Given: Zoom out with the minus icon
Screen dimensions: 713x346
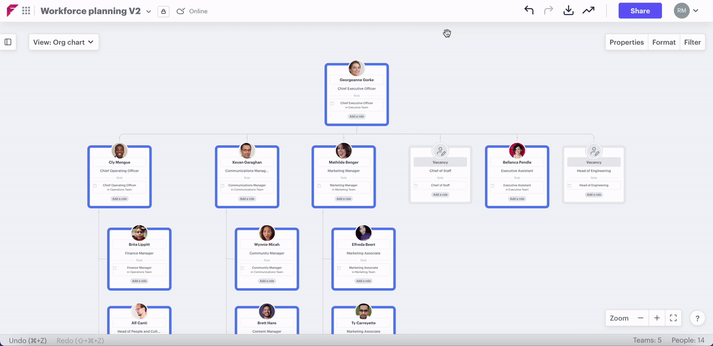Looking at the screenshot, I should pyautogui.click(x=641, y=318).
